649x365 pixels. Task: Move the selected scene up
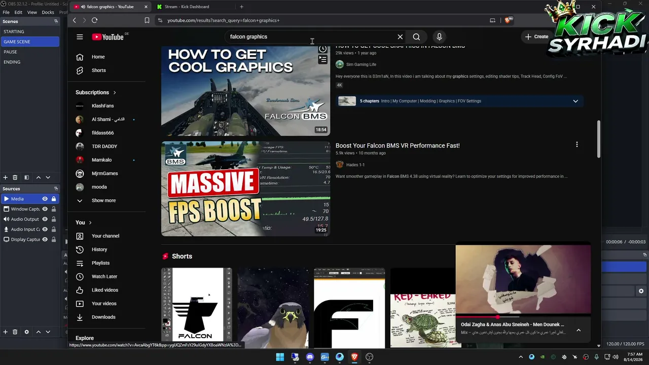click(x=38, y=177)
